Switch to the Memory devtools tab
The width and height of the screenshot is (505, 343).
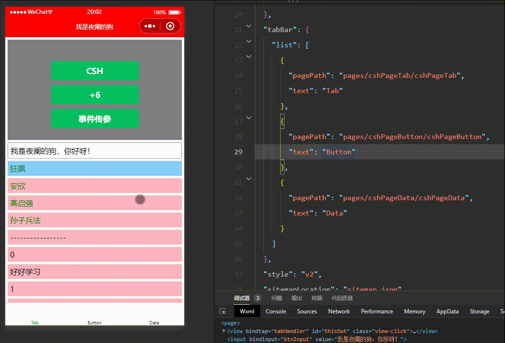point(414,311)
